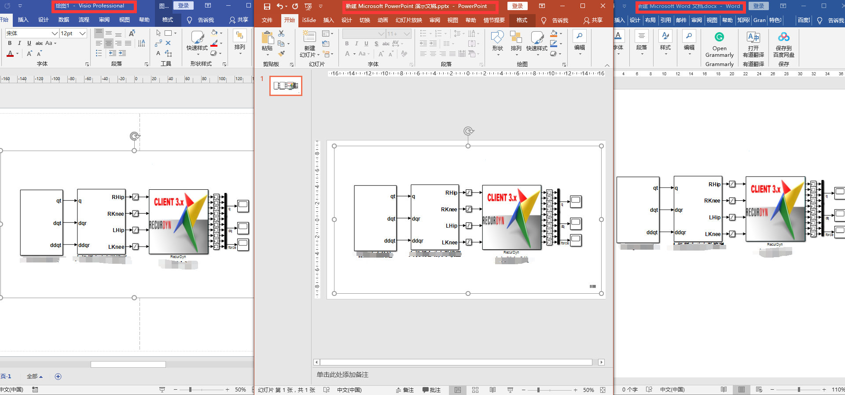The width and height of the screenshot is (845, 395).
Task: Open Word 引用 references tab
Action: [666, 20]
